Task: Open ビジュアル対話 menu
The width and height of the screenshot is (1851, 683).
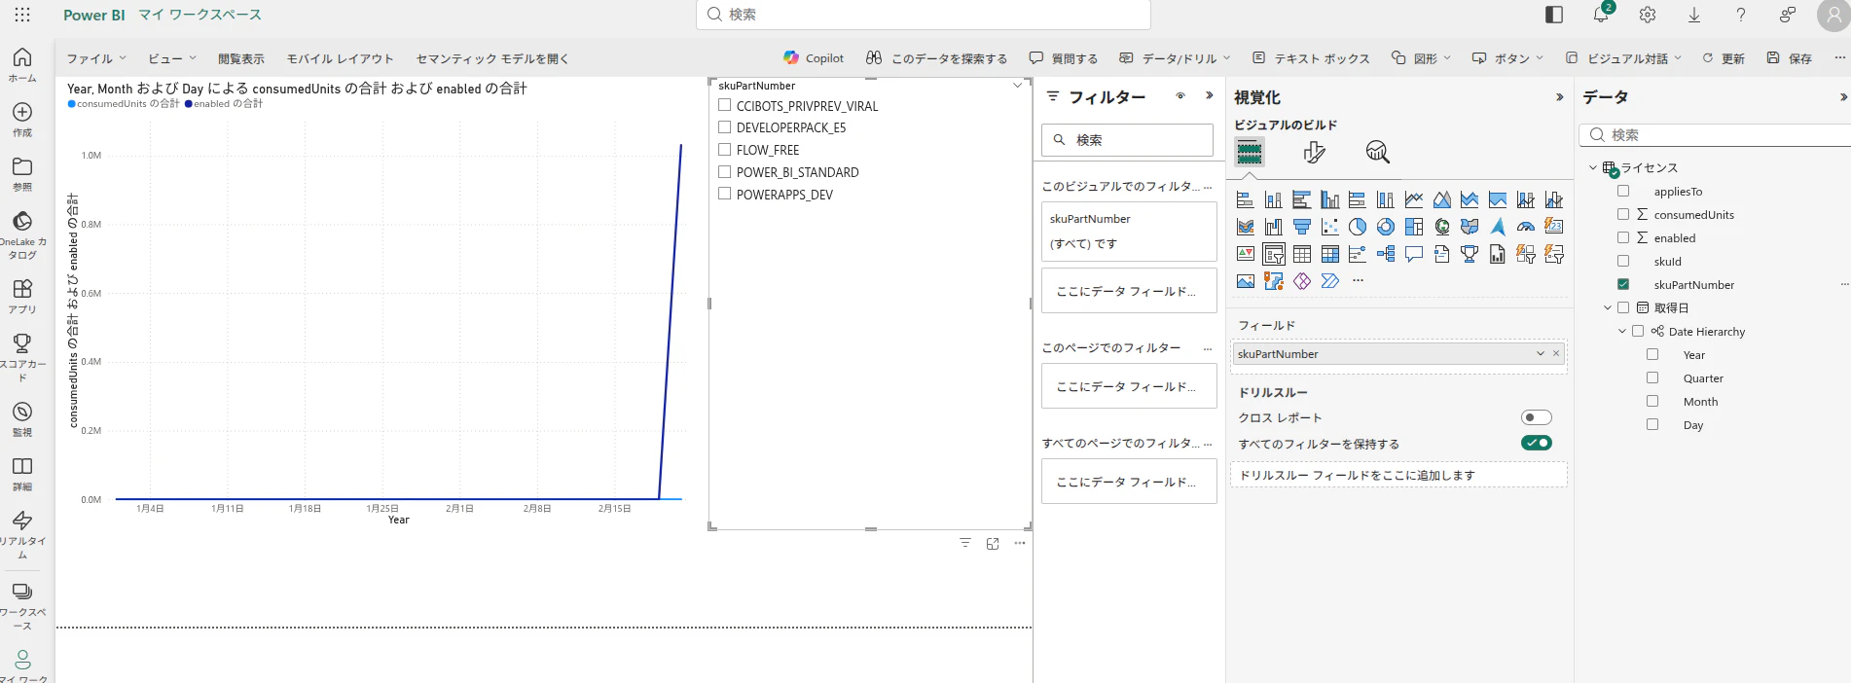Action: 1623,58
